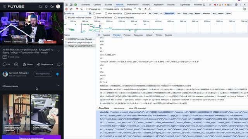Open Network panel settings gear

[x=245, y=9]
